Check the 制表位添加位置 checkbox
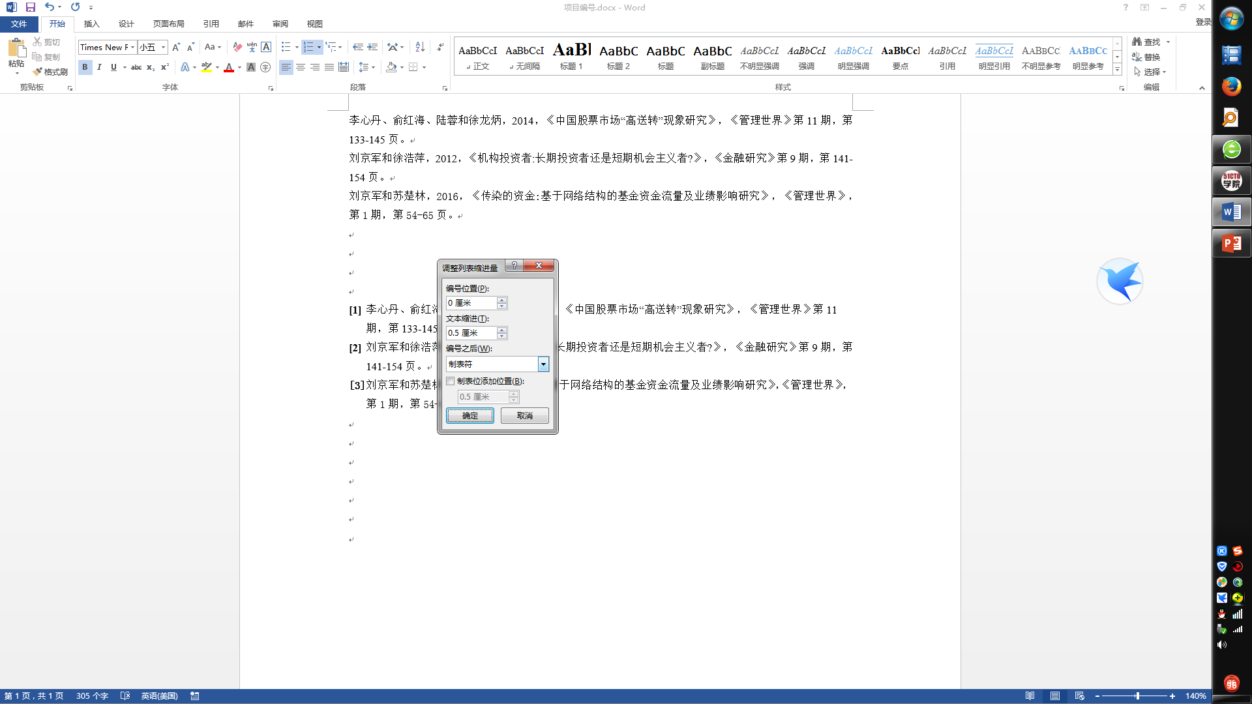This screenshot has width=1252, height=704. [451, 381]
